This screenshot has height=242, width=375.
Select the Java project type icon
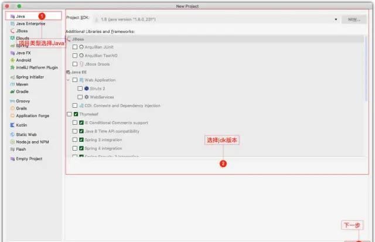[12, 16]
